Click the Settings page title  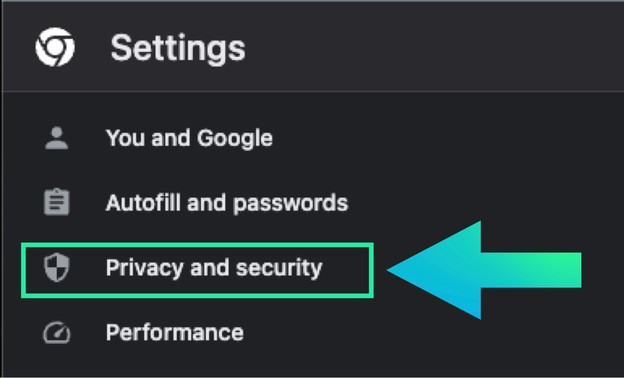click(177, 48)
